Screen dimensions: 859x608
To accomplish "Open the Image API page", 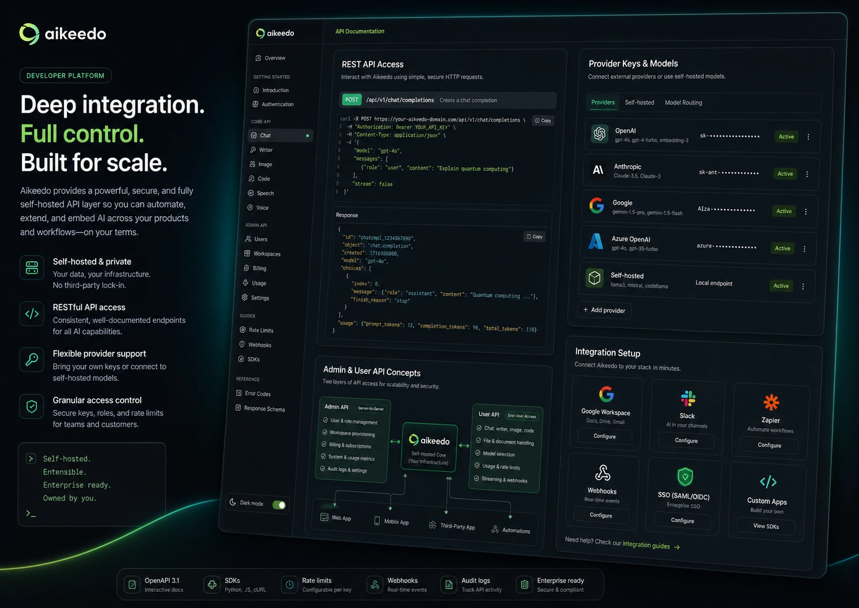I will click(260, 164).
